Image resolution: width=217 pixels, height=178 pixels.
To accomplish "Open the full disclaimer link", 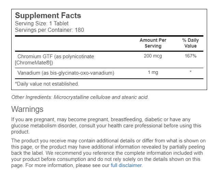I will [126, 165].
